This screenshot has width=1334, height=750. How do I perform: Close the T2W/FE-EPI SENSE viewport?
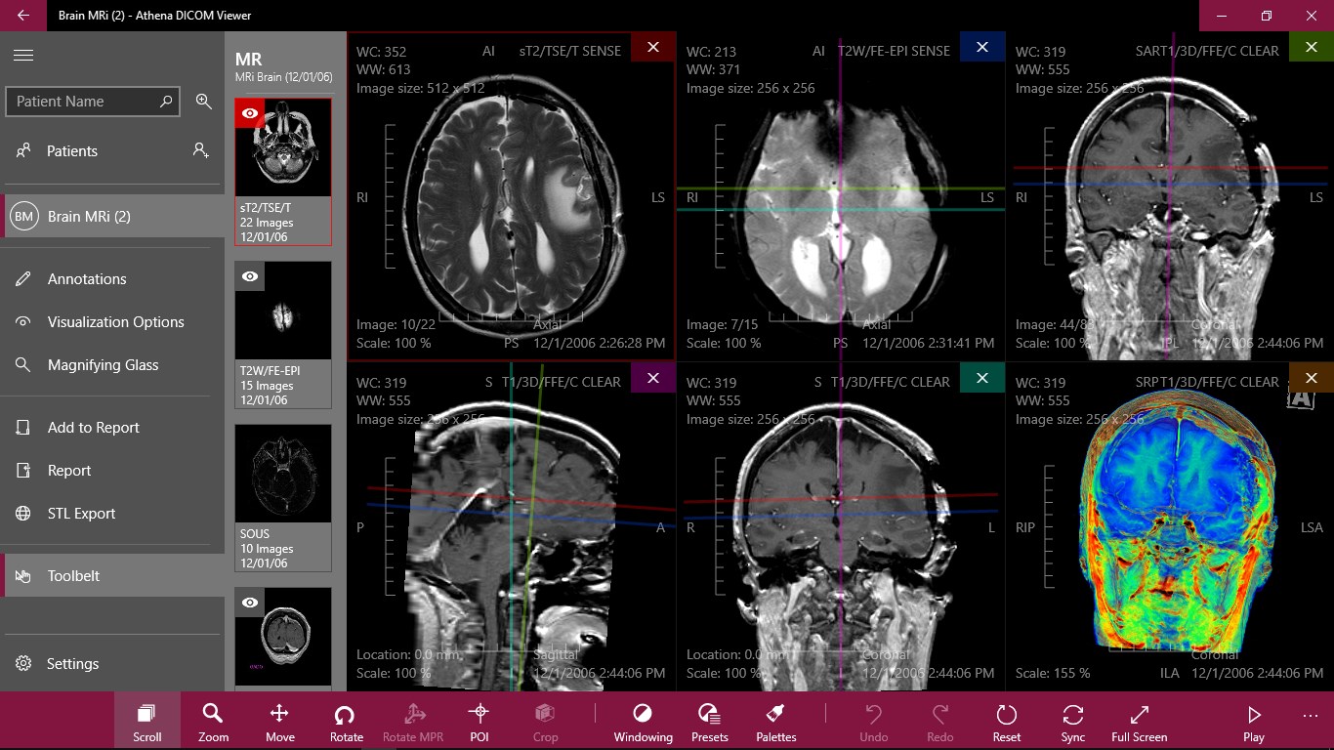coord(982,47)
